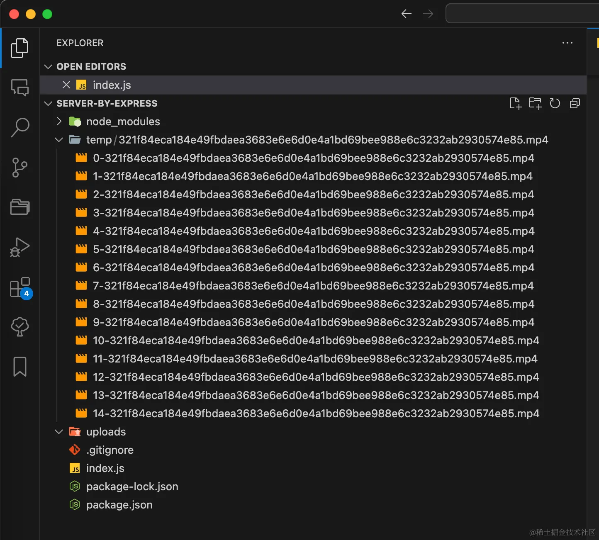Open package.json file
Viewport: 599px width, 540px height.
pyautogui.click(x=313, y=505)
